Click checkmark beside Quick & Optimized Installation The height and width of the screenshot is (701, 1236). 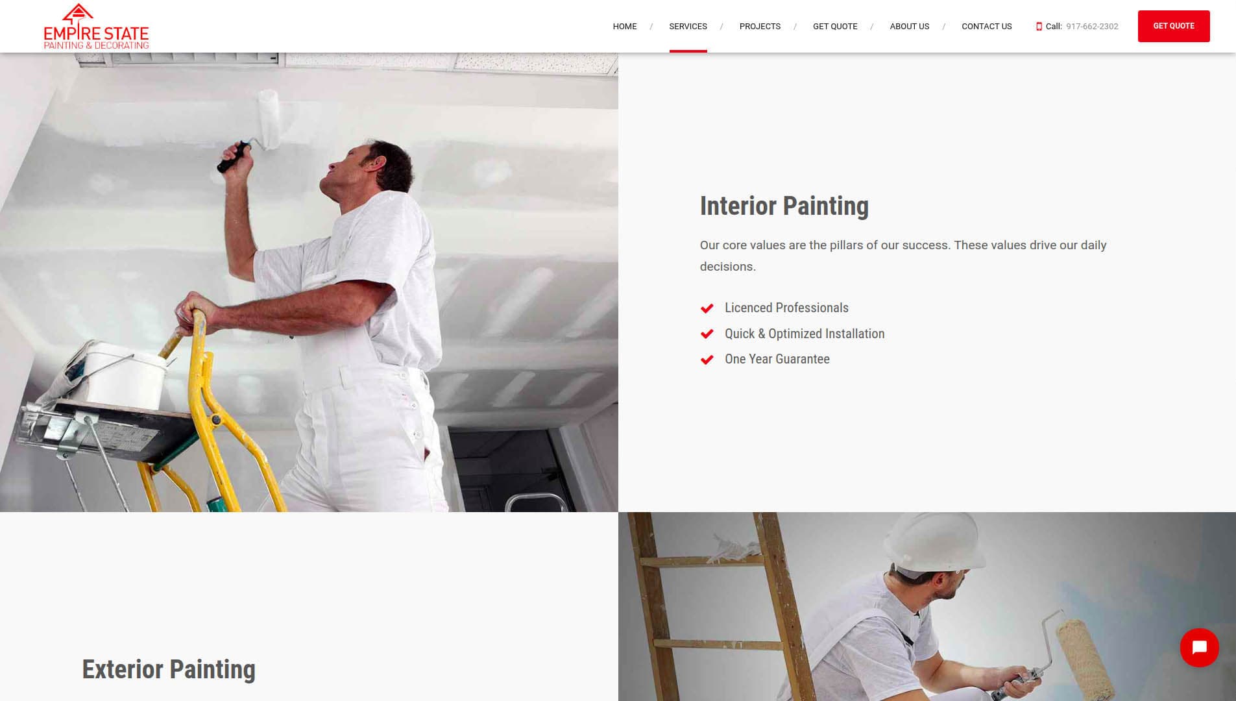(707, 334)
